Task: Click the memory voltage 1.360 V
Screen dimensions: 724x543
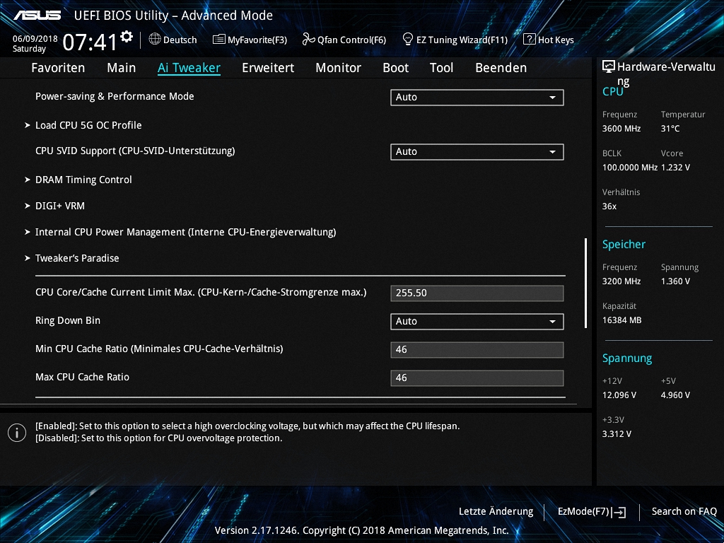Action: [x=675, y=281]
